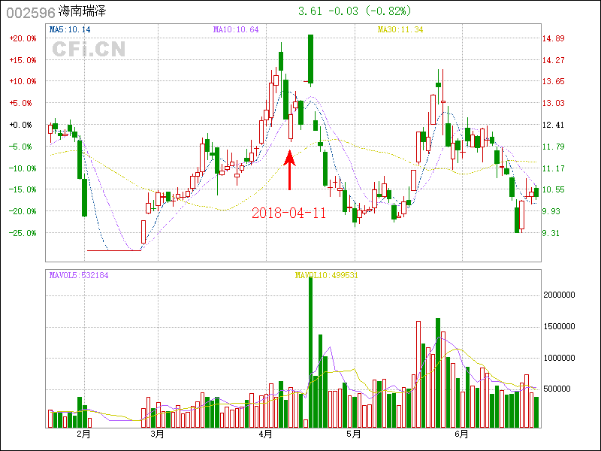Screen dimensions: 601x451
Task: Click the 3月 month label
Action: coord(156,434)
